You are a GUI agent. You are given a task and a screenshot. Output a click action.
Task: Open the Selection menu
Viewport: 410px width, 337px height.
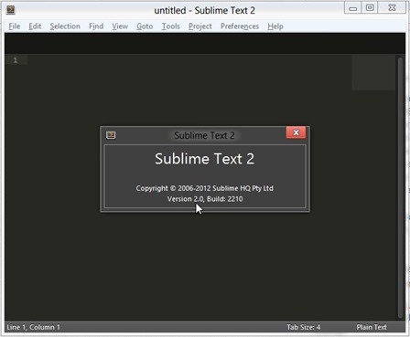tap(65, 26)
